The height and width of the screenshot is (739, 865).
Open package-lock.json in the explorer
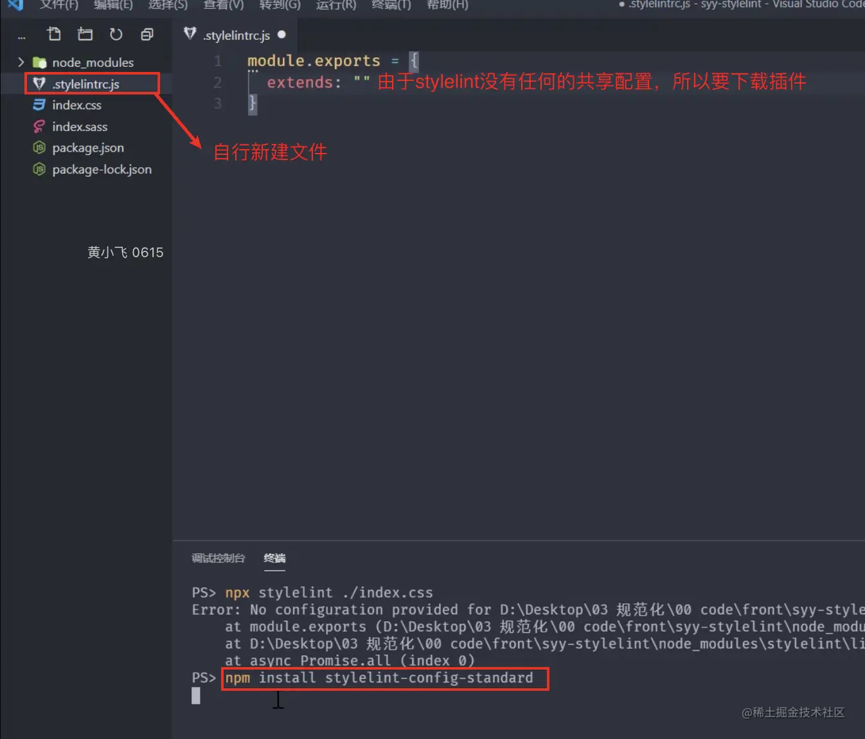click(86, 169)
